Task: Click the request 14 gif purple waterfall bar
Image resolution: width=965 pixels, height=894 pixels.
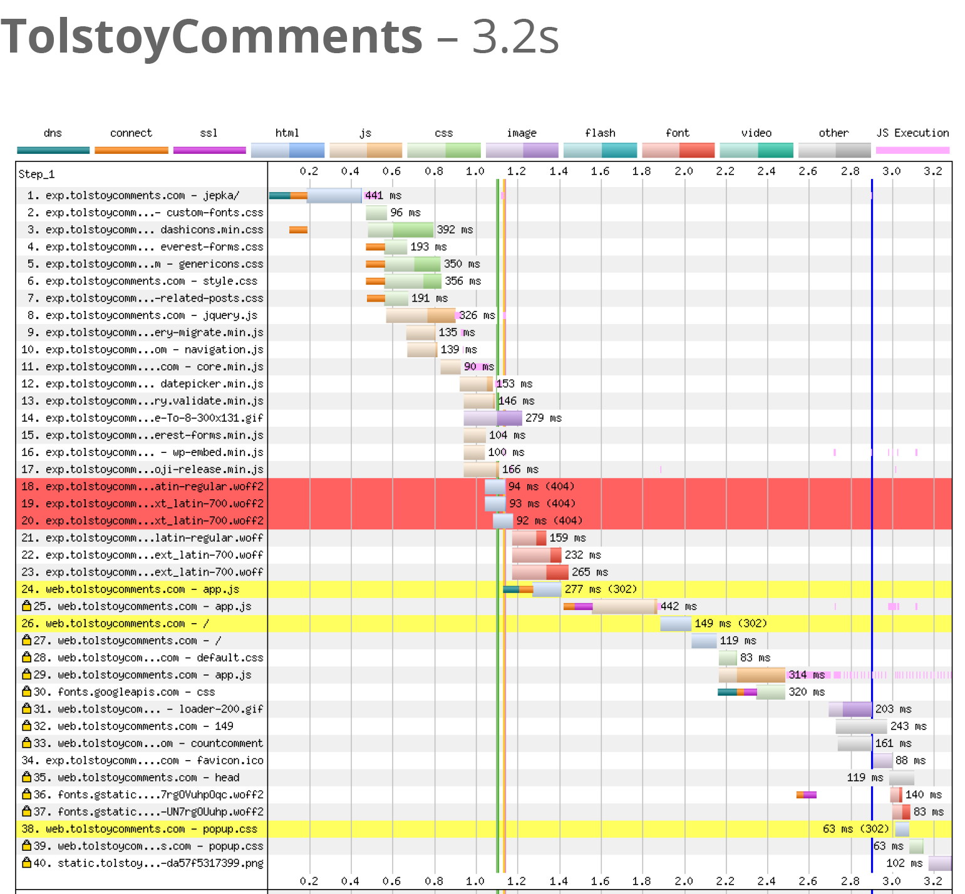Action: tap(493, 418)
